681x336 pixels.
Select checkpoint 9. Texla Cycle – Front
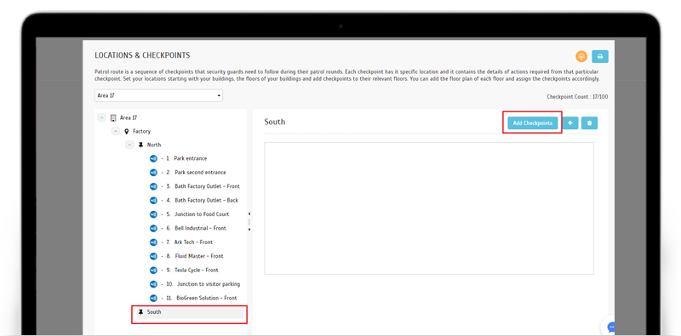(192, 270)
